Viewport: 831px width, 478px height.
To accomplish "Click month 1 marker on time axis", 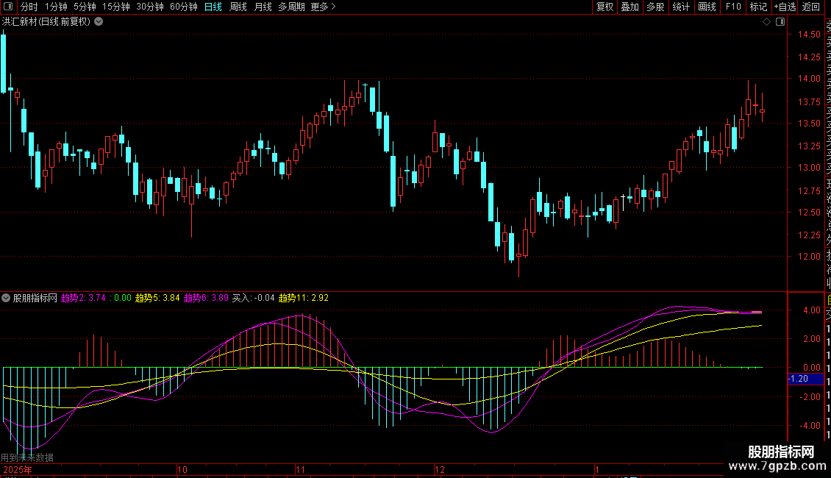I will tap(596, 469).
